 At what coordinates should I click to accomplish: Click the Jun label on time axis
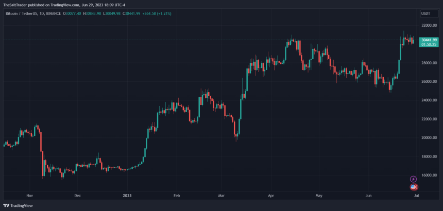click(x=368, y=196)
